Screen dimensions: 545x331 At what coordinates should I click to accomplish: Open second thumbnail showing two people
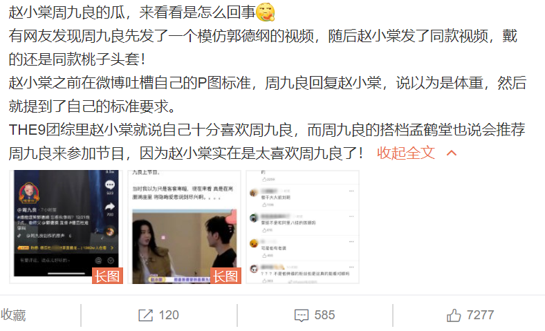coord(184,227)
